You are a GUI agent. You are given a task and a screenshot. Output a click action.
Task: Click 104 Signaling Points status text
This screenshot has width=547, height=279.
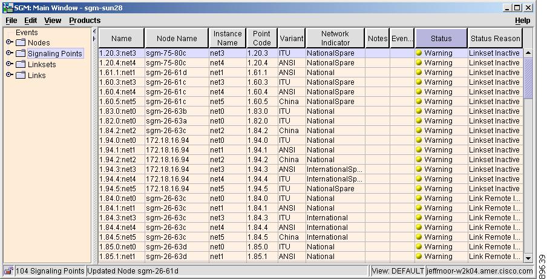pos(50,271)
